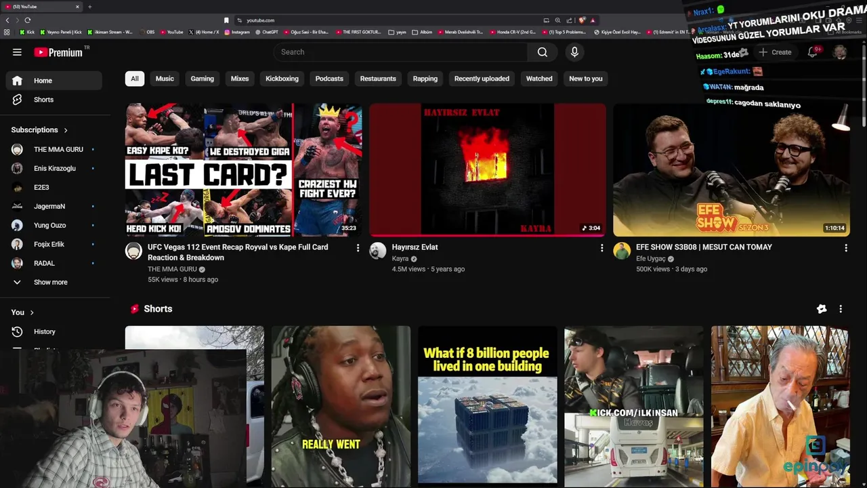Open THE MMA GURU channel name link
The width and height of the screenshot is (867, 488).
[x=172, y=269]
